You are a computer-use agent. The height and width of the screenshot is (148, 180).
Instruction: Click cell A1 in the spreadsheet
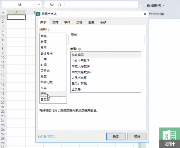(x=16, y=17)
